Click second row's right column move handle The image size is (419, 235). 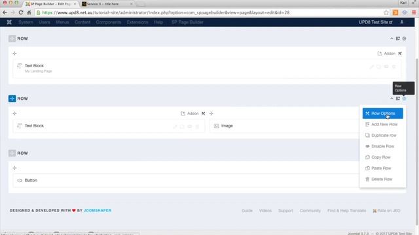(x=211, y=114)
